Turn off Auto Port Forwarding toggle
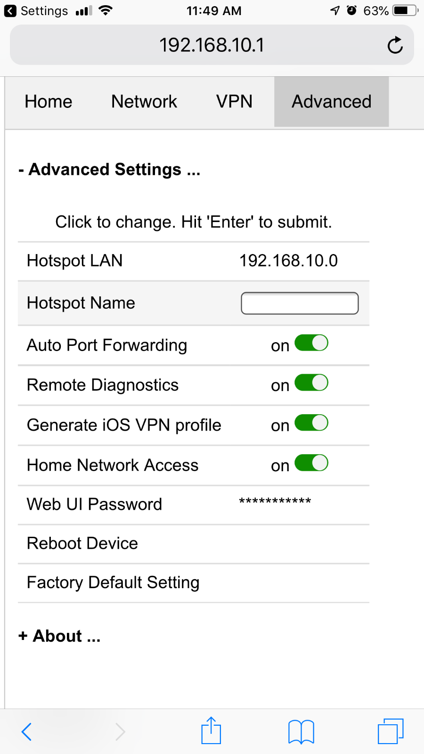Viewport: 424px width, 754px height. pyautogui.click(x=311, y=343)
